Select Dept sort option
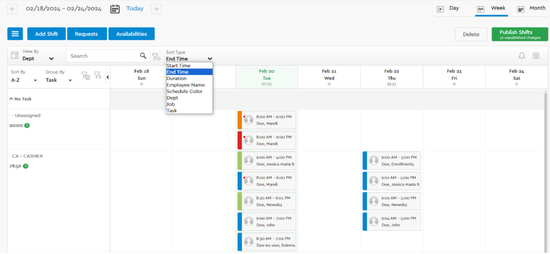The width and height of the screenshot is (550, 254). point(189,98)
